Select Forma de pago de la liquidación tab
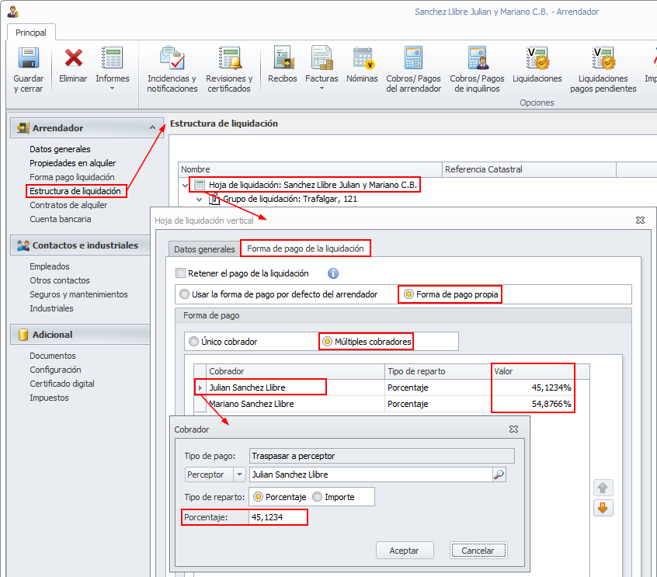Screen dimensions: 657x577 [305, 249]
